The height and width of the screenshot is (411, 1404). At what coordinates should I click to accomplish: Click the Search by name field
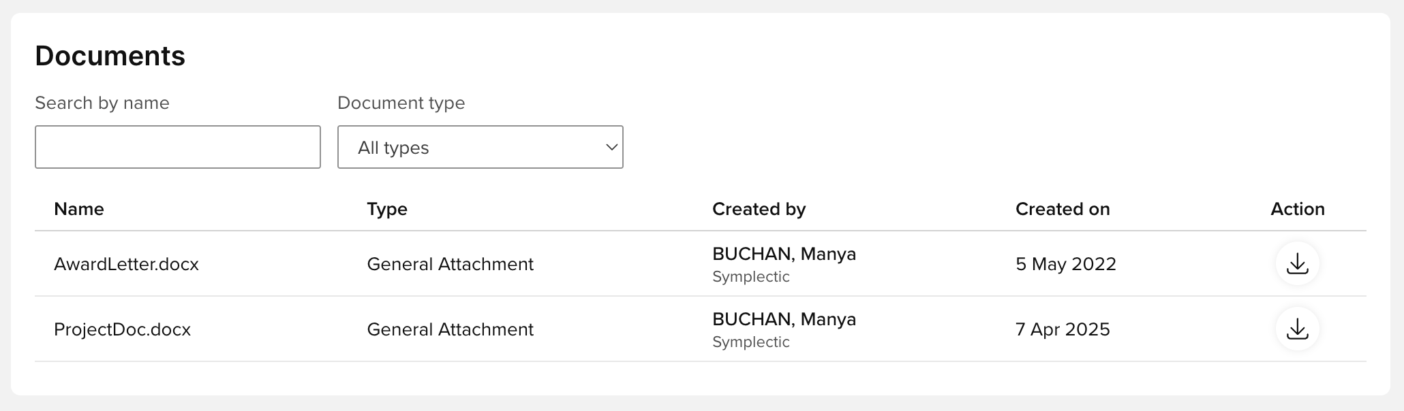pos(177,147)
